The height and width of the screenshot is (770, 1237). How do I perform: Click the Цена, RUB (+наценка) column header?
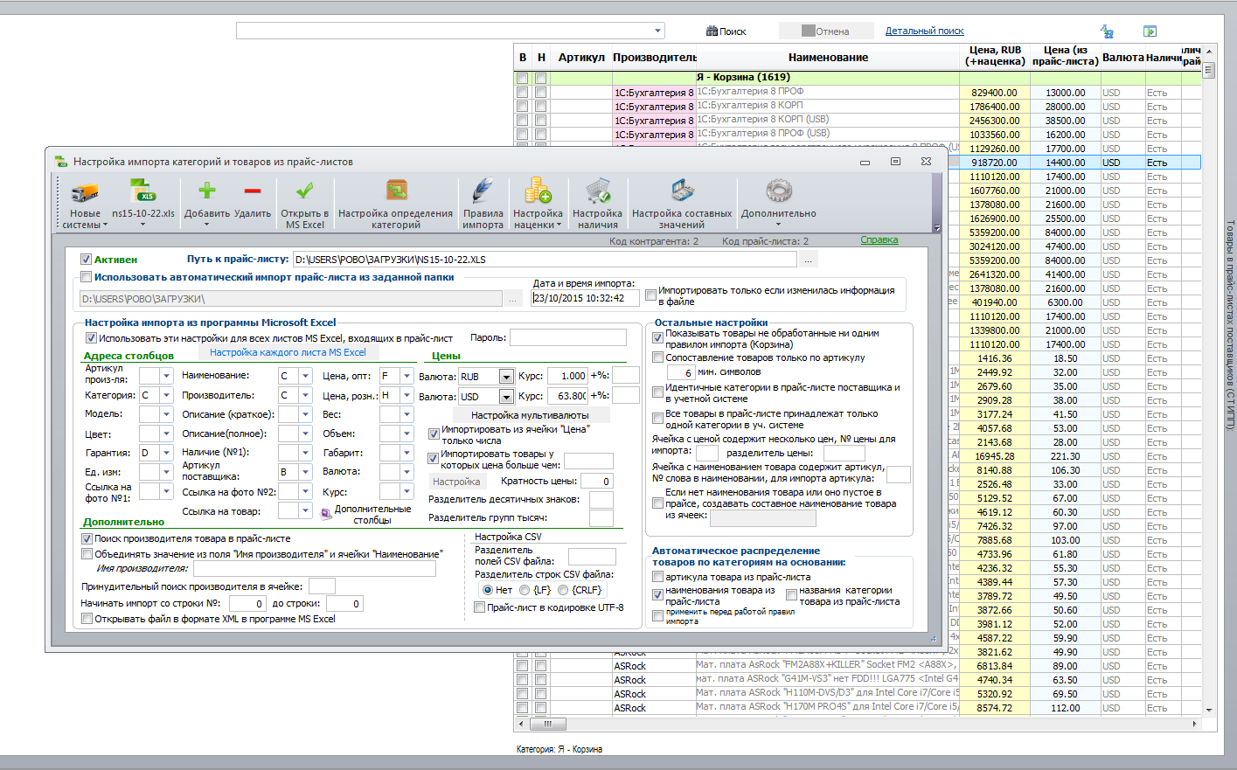coord(995,56)
